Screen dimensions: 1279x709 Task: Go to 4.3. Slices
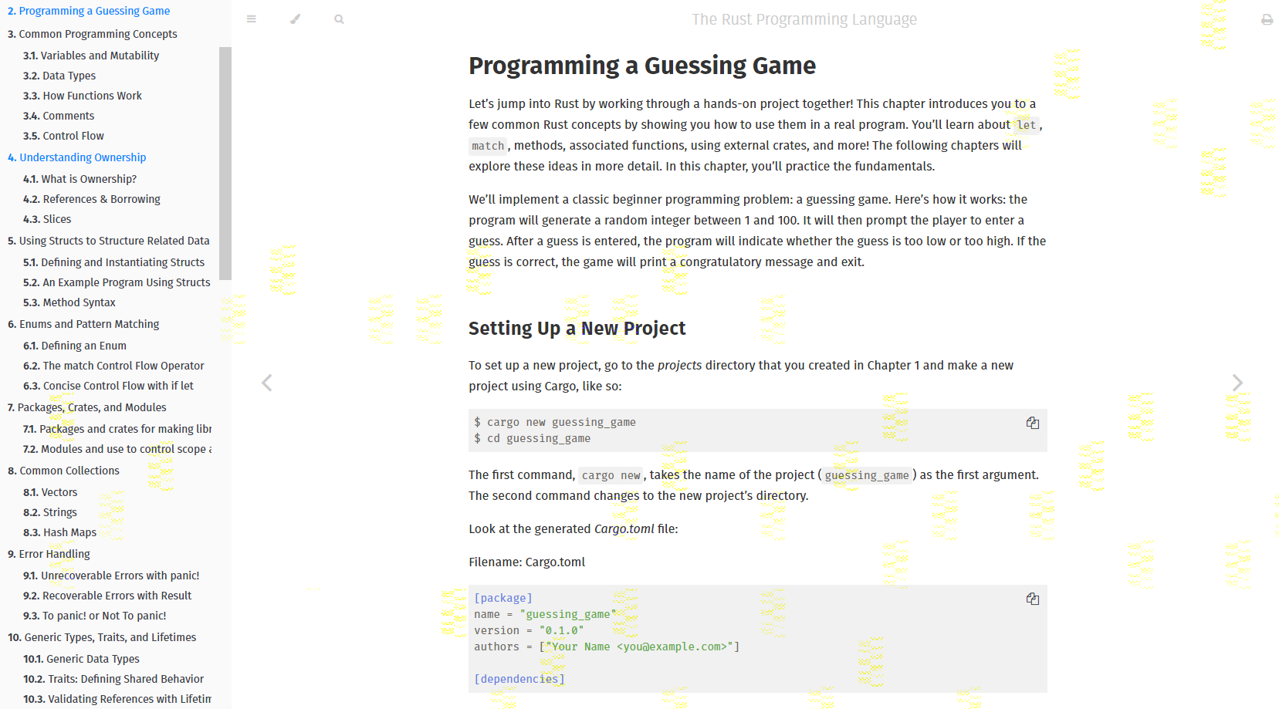click(x=47, y=219)
